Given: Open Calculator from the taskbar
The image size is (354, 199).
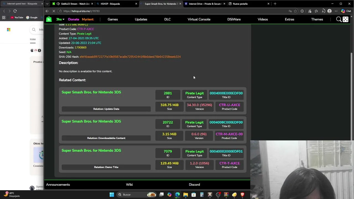Looking at the screenshot, I should point(202,195).
